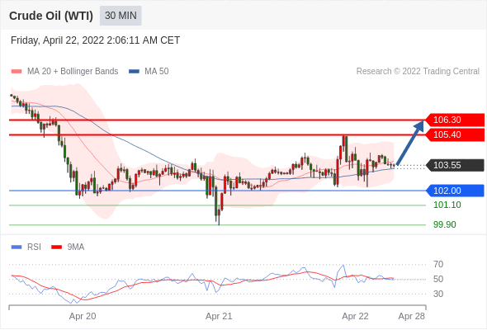The image size is (487, 330).
Task: Click the blue upward trend arrow
Action: coord(410,143)
